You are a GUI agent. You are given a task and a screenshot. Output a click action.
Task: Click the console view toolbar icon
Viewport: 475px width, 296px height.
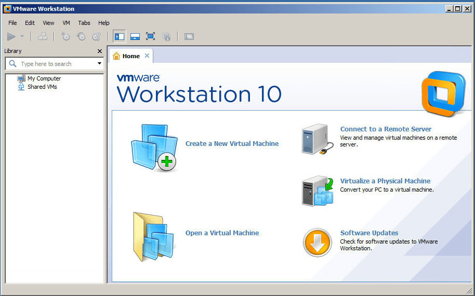click(x=189, y=37)
